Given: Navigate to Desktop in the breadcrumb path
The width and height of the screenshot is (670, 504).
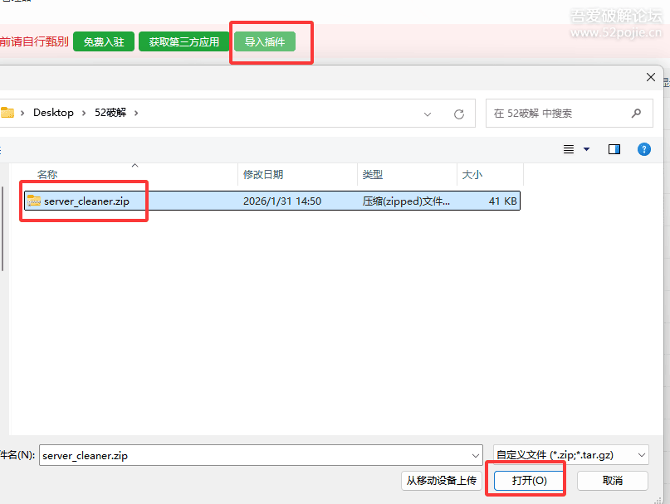Looking at the screenshot, I should tap(53, 113).
